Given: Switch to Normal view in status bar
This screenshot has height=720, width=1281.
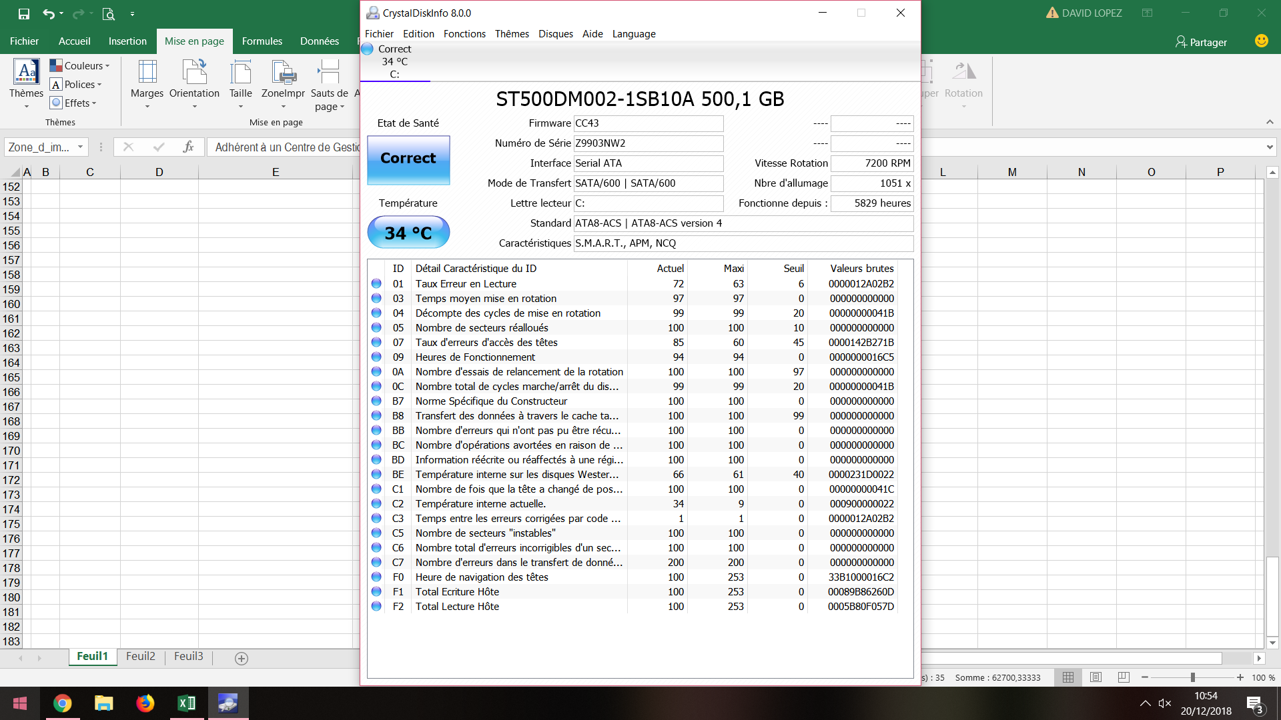Looking at the screenshot, I should 1068,677.
